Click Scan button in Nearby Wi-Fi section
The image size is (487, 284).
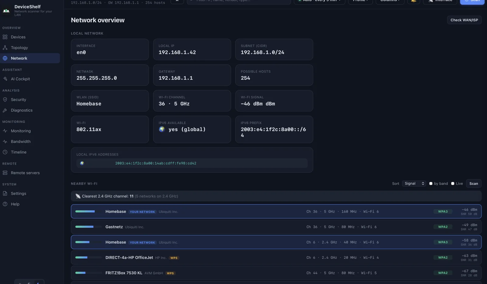coord(474,184)
